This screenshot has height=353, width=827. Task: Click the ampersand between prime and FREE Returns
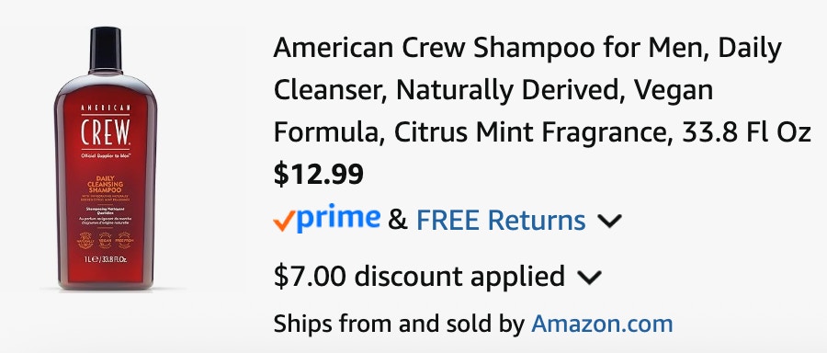point(398,220)
